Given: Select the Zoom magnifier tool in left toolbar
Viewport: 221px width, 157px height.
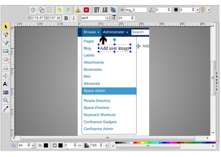Looking at the screenshot, I should point(6,100).
